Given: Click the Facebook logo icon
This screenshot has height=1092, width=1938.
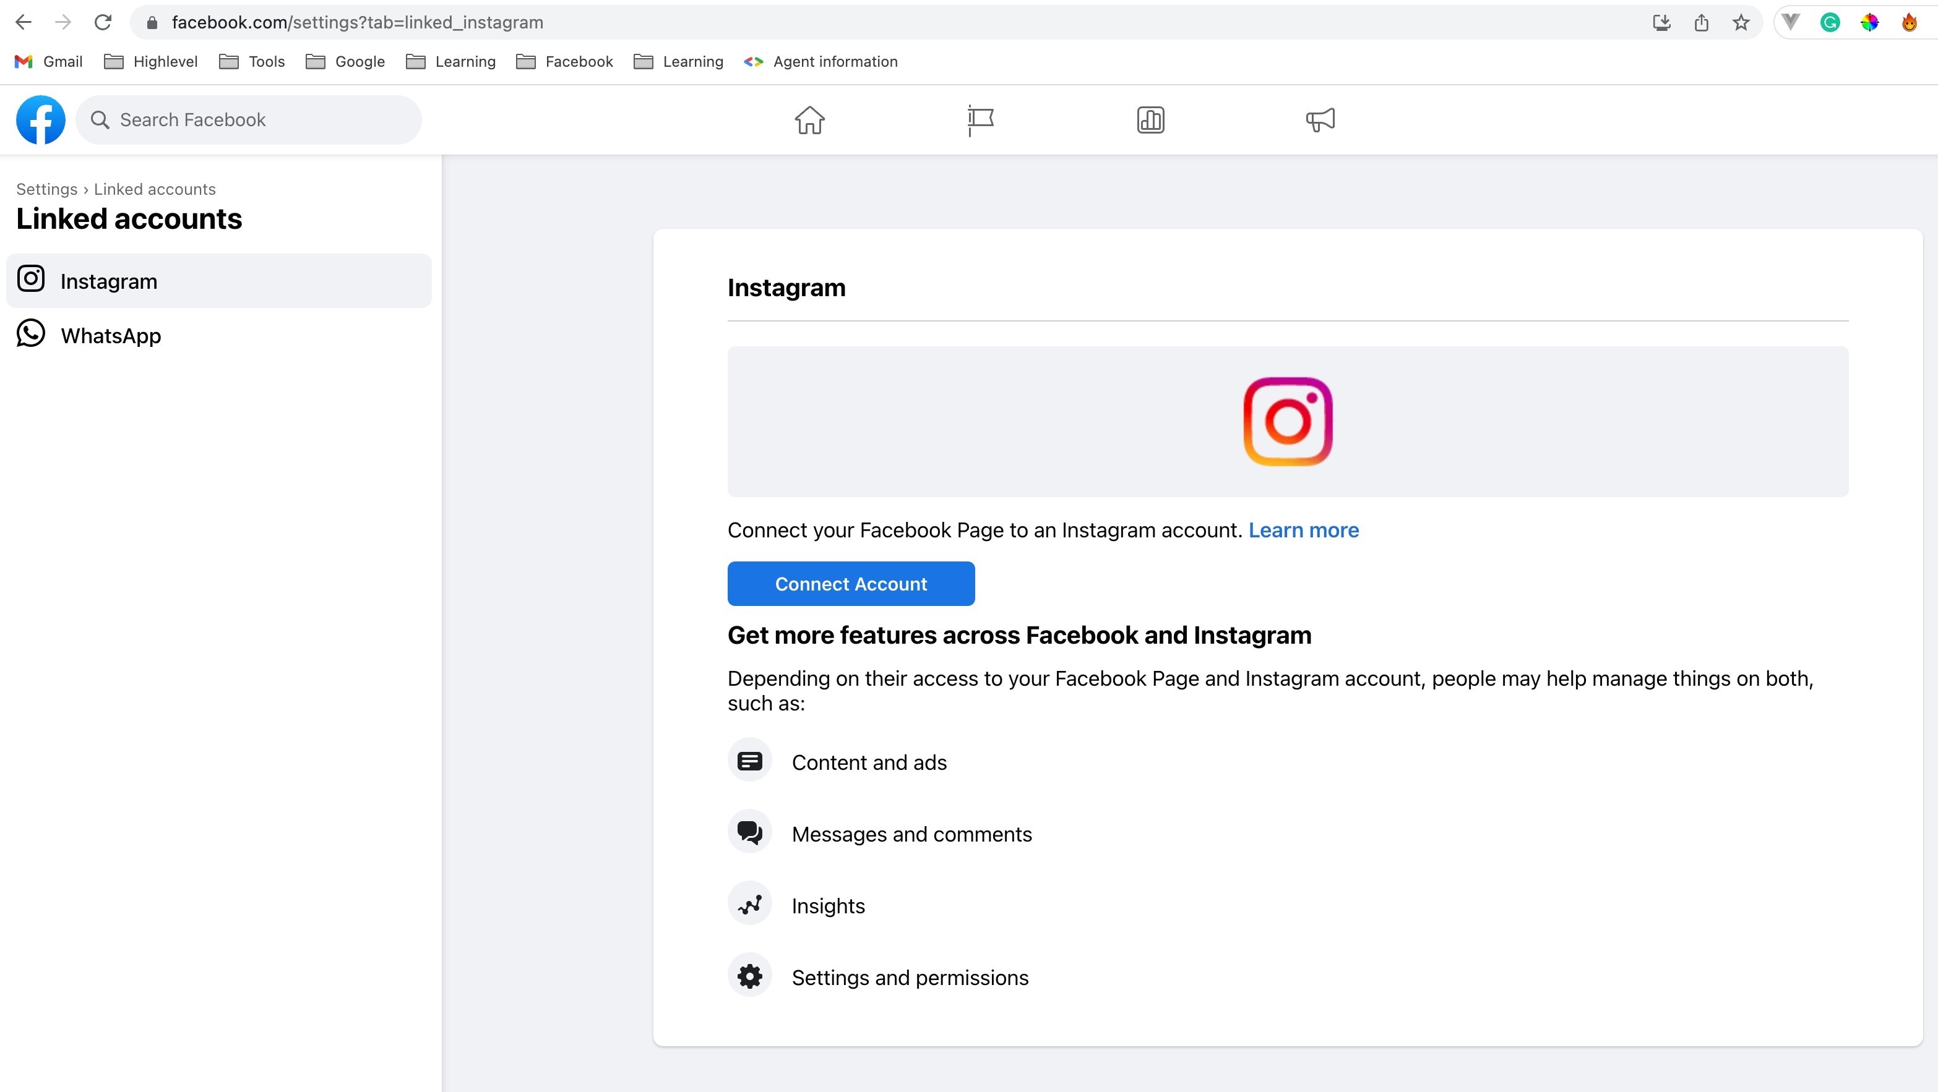Looking at the screenshot, I should click(x=41, y=119).
